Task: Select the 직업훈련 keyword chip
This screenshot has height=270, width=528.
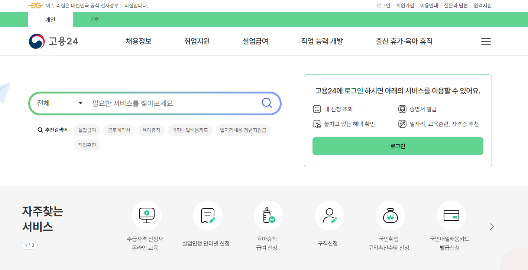Action: click(87, 145)
